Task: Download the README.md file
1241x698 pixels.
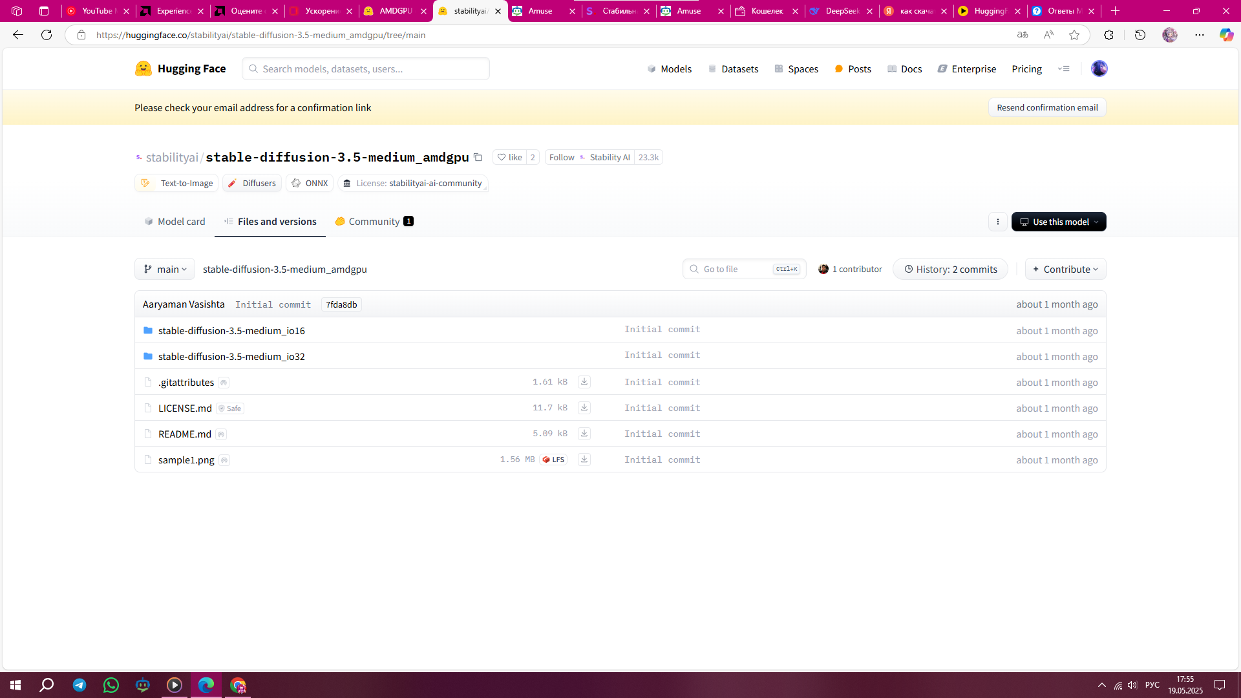Action: pos(584,434)
